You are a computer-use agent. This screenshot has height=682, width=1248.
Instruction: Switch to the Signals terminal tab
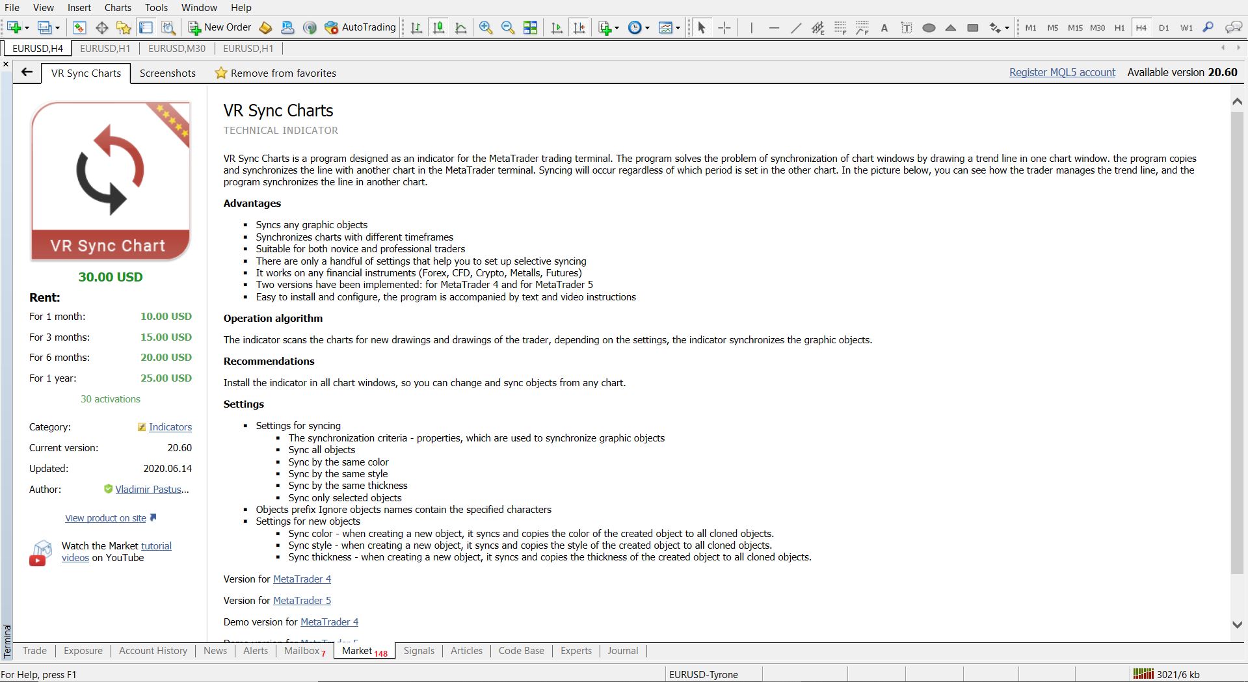(x=419, y=651)
